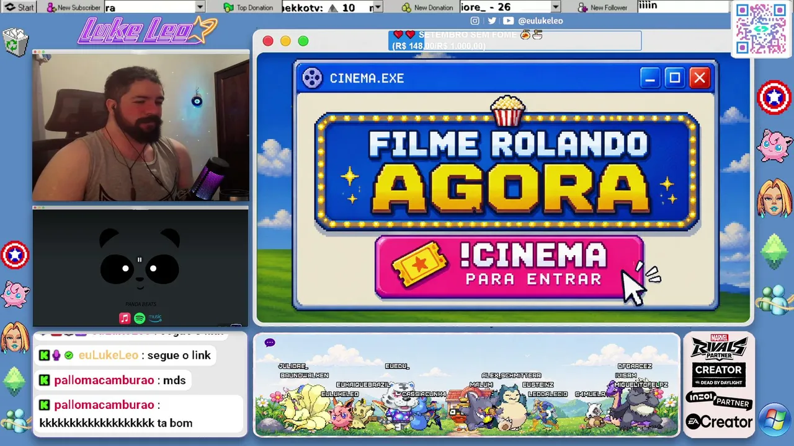The image size is (794, 446).
Task: Click the panda face in Panda Beats
Action: (140, 260)
